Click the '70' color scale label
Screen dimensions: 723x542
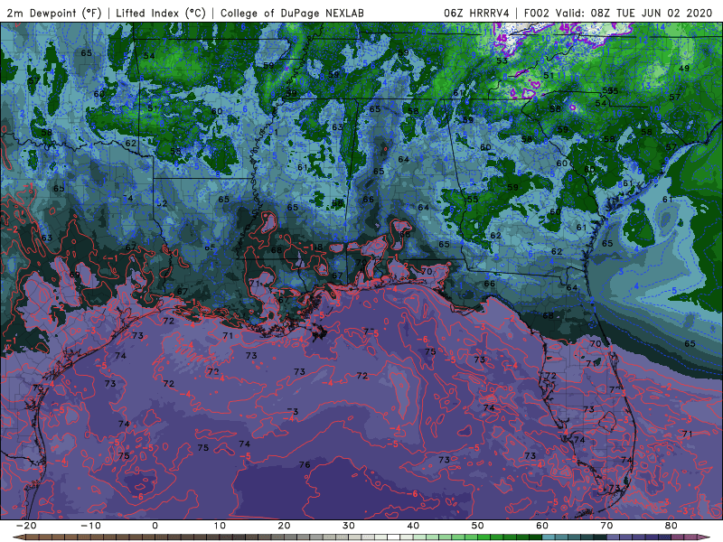(606, 526)
